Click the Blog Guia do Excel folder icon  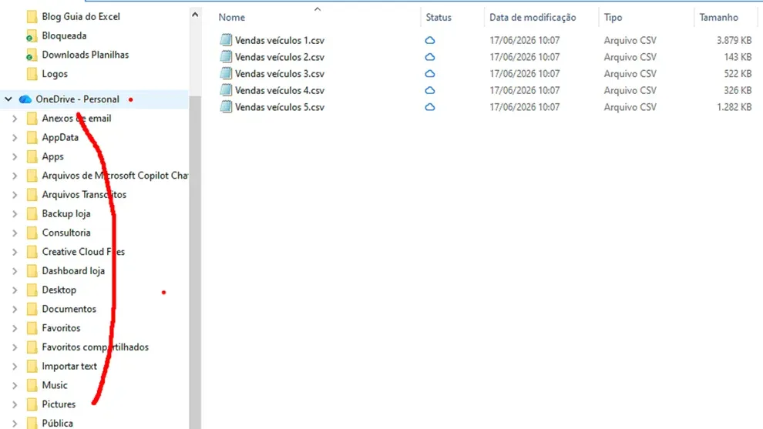[x=32, y=17]
